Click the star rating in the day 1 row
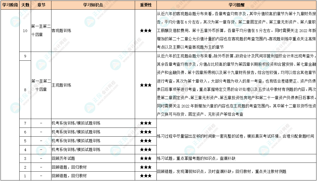 coord(146,176)
